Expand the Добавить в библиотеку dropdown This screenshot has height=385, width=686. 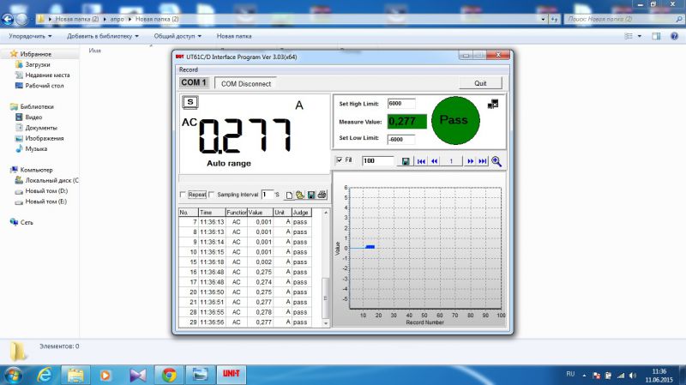102,36
